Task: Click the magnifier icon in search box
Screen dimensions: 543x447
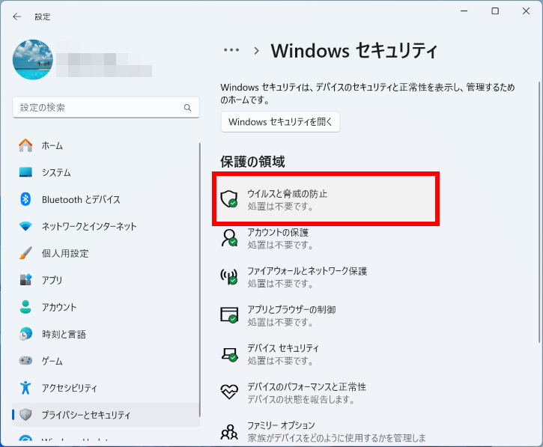Action: tap(187, 108)
